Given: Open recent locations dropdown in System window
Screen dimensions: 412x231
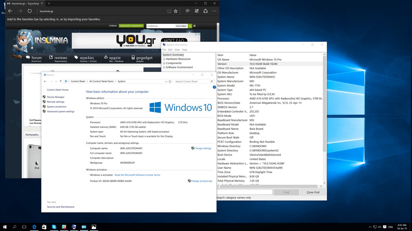Looking at the screenshot, I should click(x=56, y=82).
